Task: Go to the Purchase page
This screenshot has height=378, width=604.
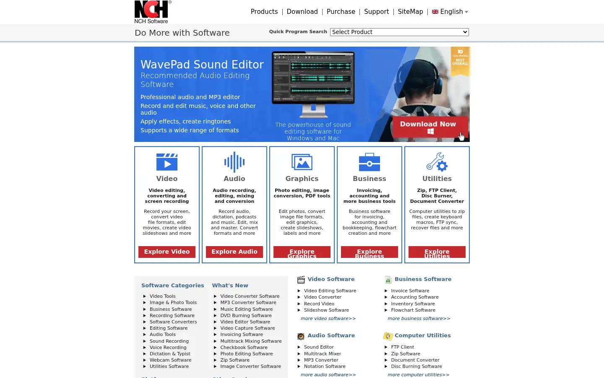Action: [341, 12]
